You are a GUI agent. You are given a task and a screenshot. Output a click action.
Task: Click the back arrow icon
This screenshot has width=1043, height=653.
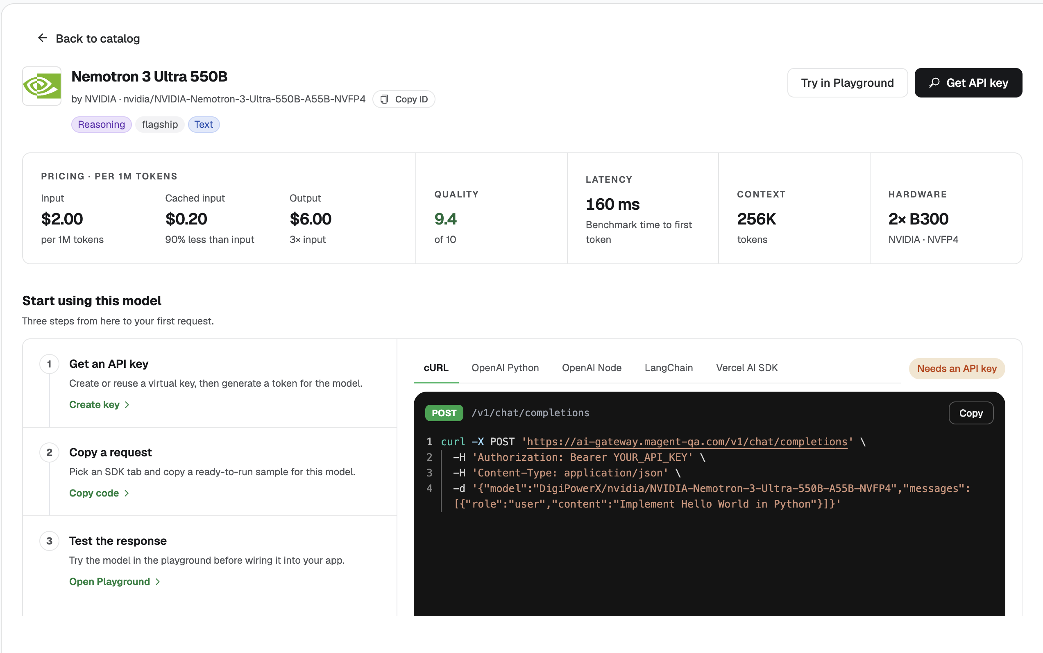tap(42, 38)
